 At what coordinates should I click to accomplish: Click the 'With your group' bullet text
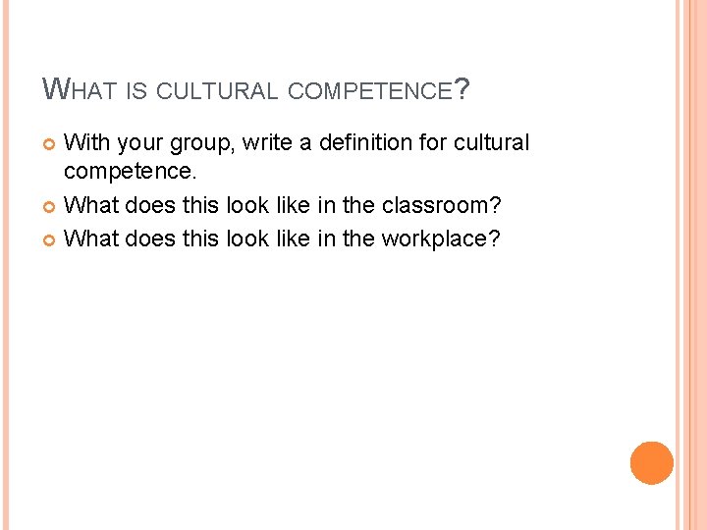[x=297, y=156]
